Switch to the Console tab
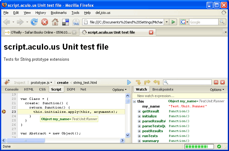The image size is (229, 151). tap(12, 89)
